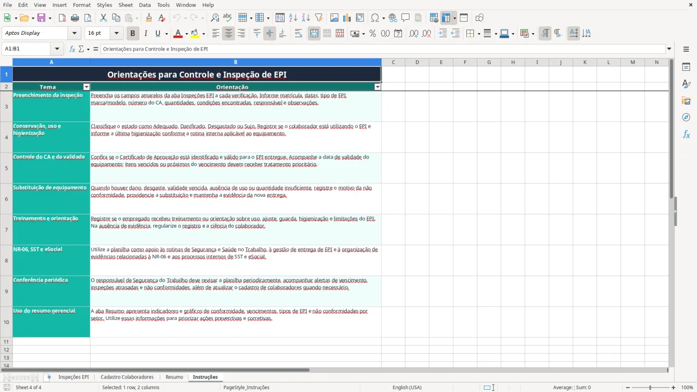Switch to the Resumo sheet tab

[174, 377]
